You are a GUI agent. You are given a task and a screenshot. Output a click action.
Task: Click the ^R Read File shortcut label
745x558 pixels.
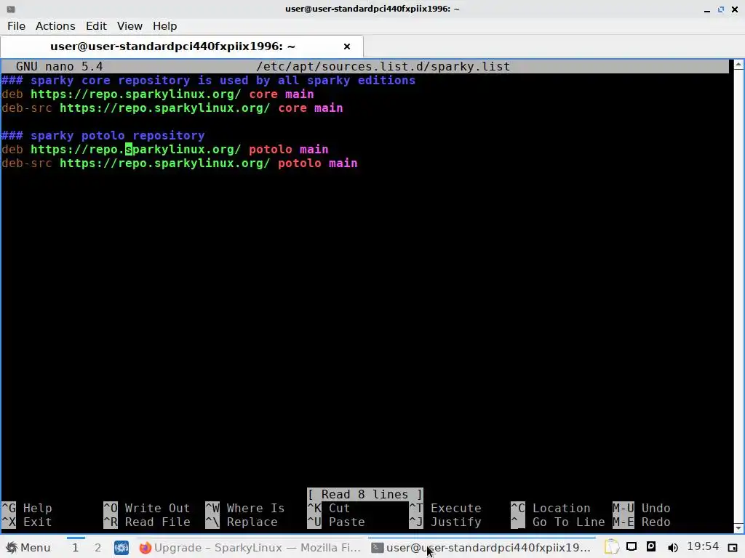(x=147, y=522)
